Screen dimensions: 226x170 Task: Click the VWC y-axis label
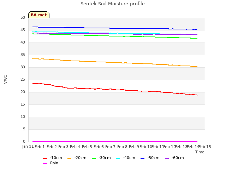5,79
